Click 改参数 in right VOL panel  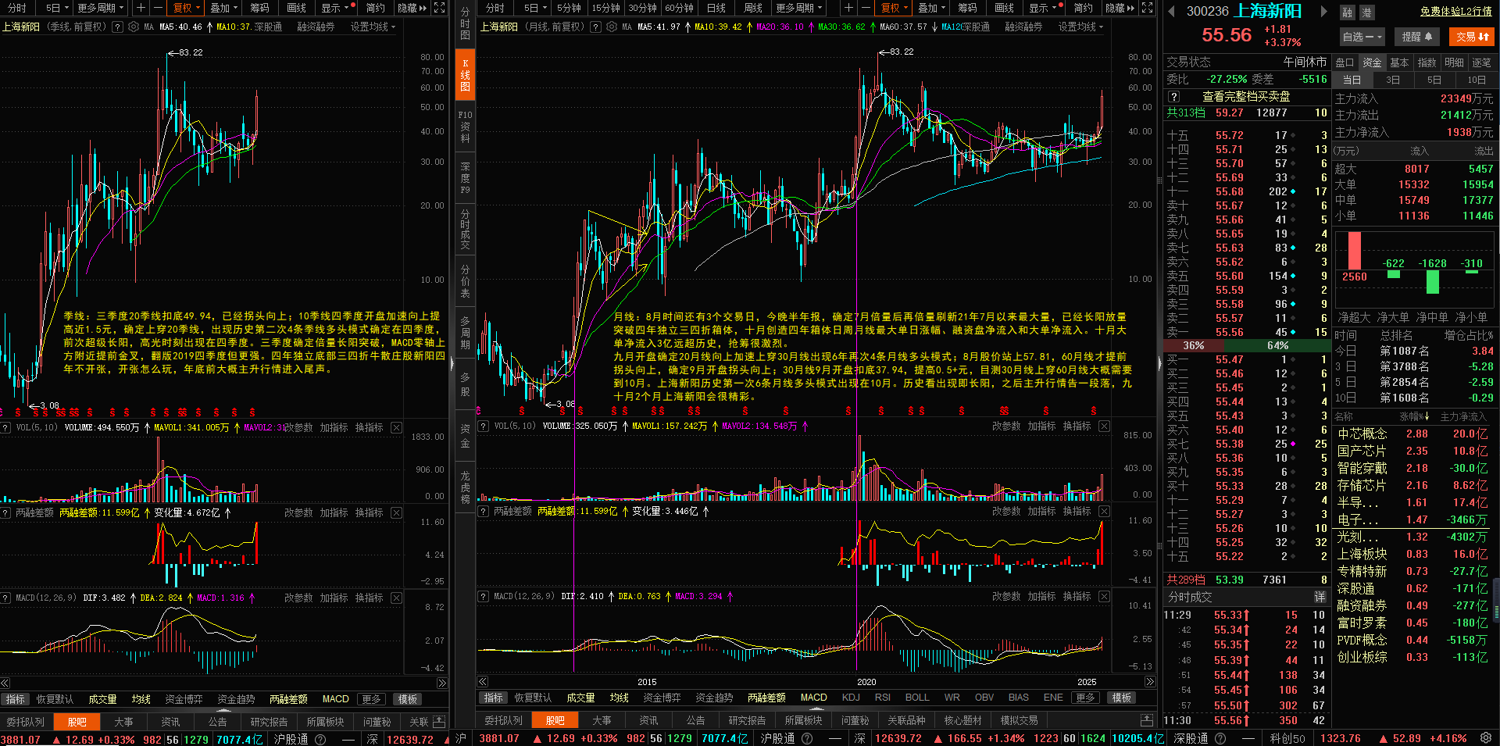pyautogui.click(x=1006, y=426)
